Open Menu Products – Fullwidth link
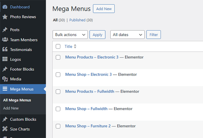This screenshot has width=203, height=138. 90,91
